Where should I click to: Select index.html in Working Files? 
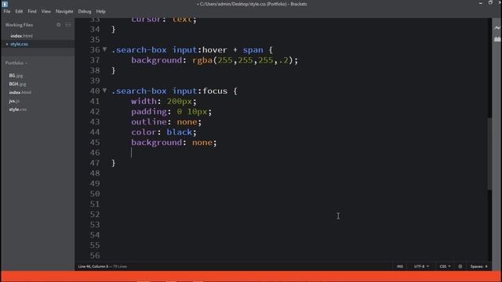tap(21, 36)
